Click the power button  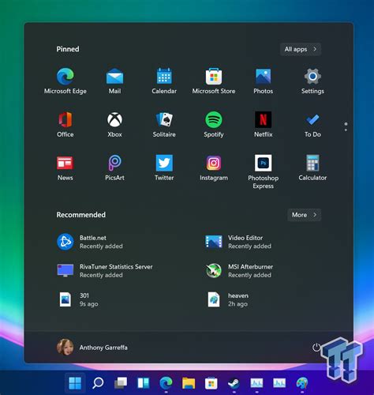tap(316, 348)
